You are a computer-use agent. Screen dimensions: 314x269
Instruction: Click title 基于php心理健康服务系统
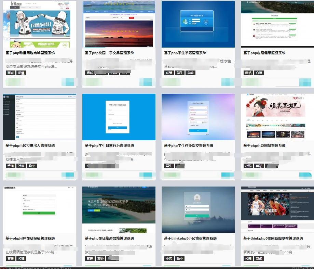[264, 53]
